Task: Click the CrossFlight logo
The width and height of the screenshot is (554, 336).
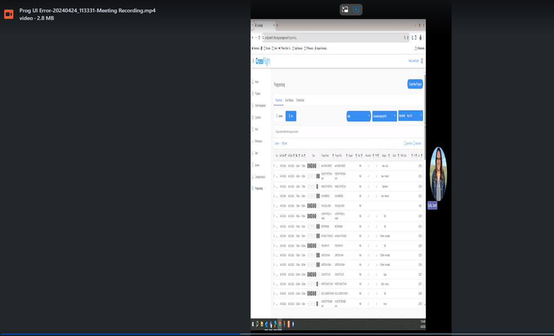Action: [262, 62]
